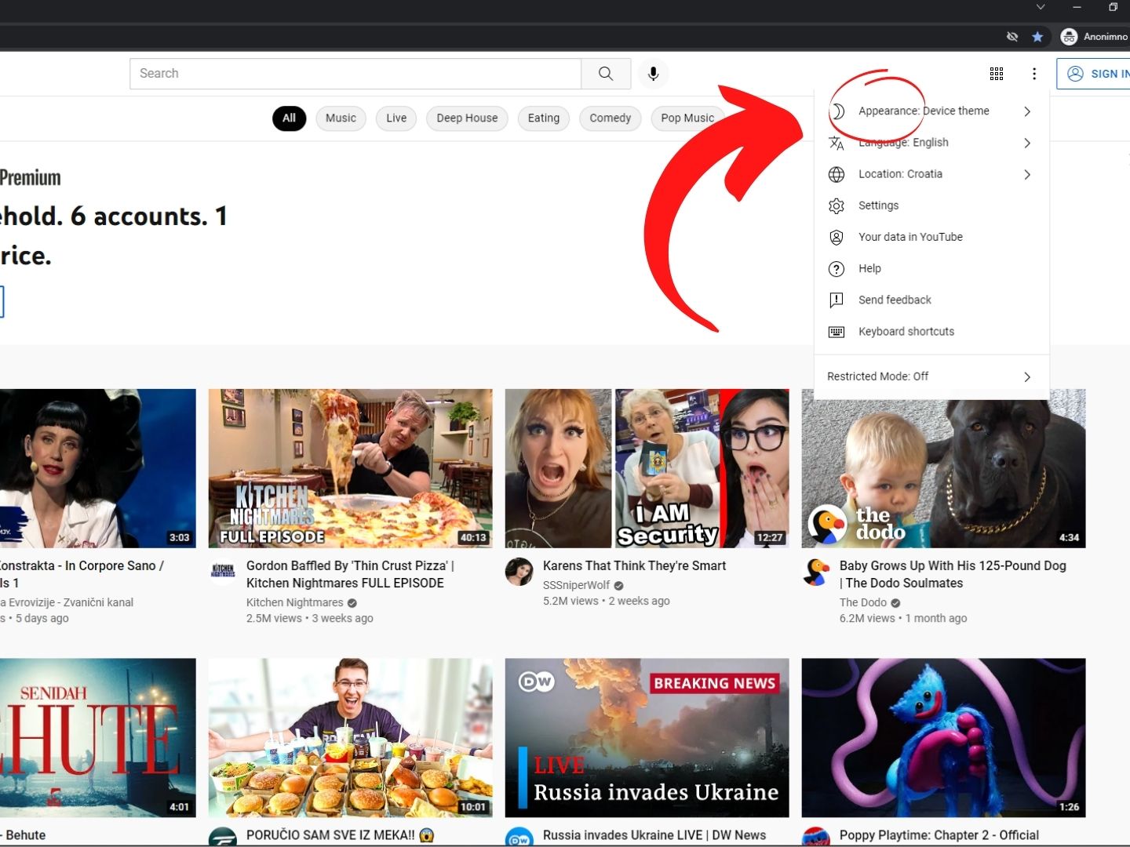Start voice search with microphone icon
Viewport: 1130px width, 847px height.
tap(653, 74)
